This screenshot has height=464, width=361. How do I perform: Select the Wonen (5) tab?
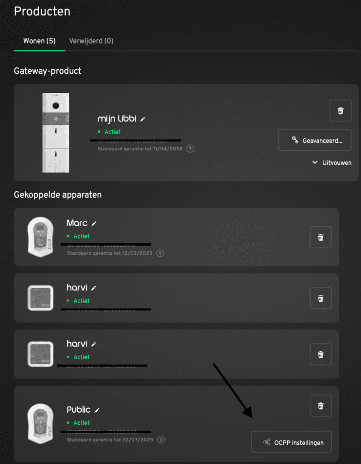pyautogui.click(x=39, y=41)
